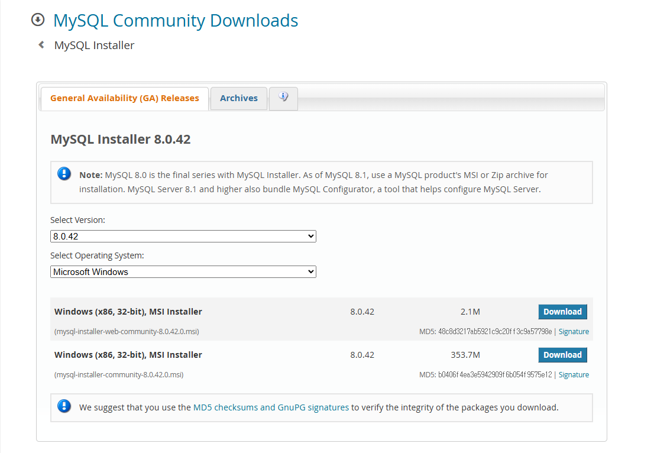Click the MySQL Installer 8.0.42 heading
Viewport: 654px width, 453px height.
tap(121, 140)
